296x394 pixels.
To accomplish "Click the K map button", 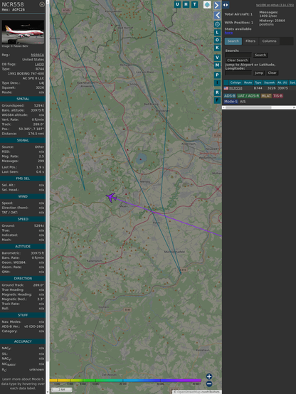I will pos(217,48).
